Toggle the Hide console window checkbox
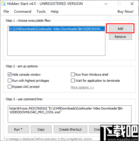The height and width of the screenshot is (141, 139). click(9, 75)
